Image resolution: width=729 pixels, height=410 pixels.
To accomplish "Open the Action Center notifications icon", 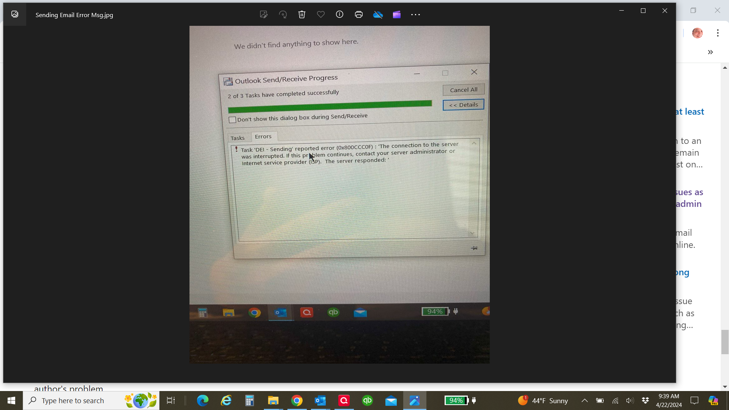I will coord(694,401).
